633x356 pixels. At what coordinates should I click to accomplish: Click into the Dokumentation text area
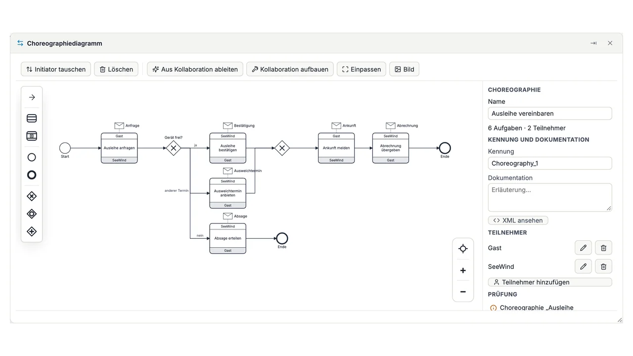click(x=550, y=197)
